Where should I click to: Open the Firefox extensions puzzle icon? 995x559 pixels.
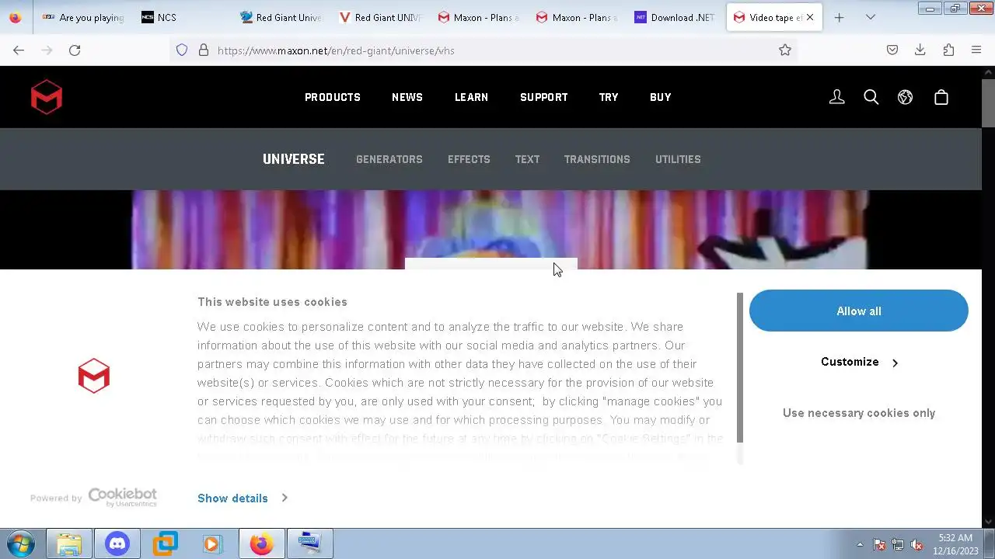948,50
